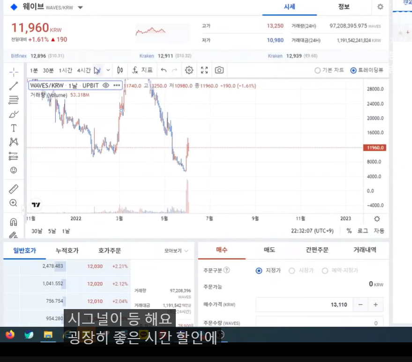This screenshot has width=412, height=362.
Task: Set chart interval to 30분
Action: 48,70
